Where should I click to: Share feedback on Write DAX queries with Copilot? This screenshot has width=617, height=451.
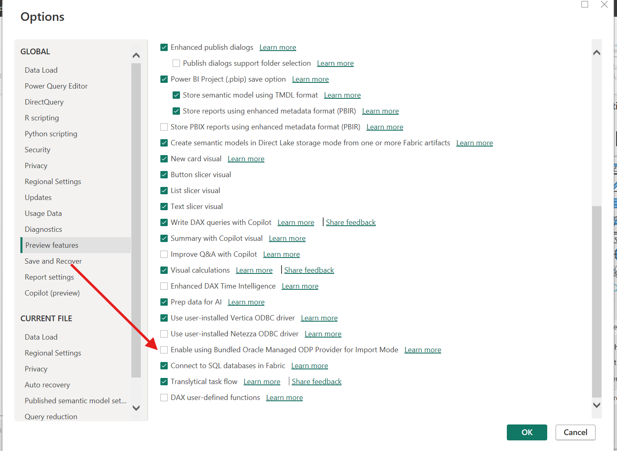point(351,222)
